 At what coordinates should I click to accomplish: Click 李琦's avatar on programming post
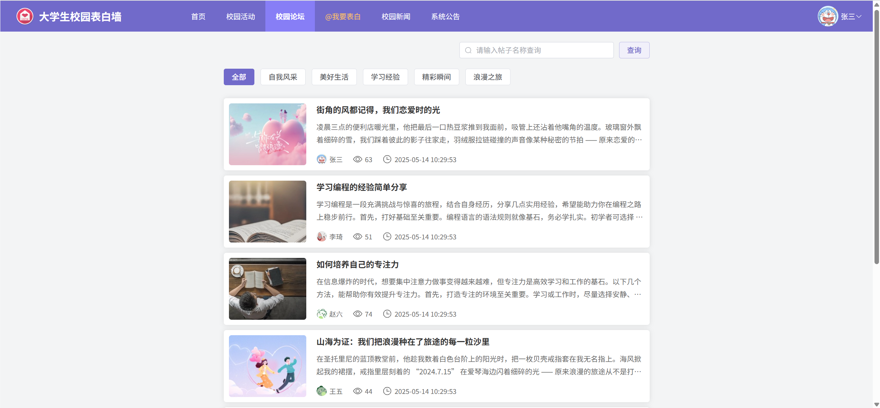click(x=321, y=237)
